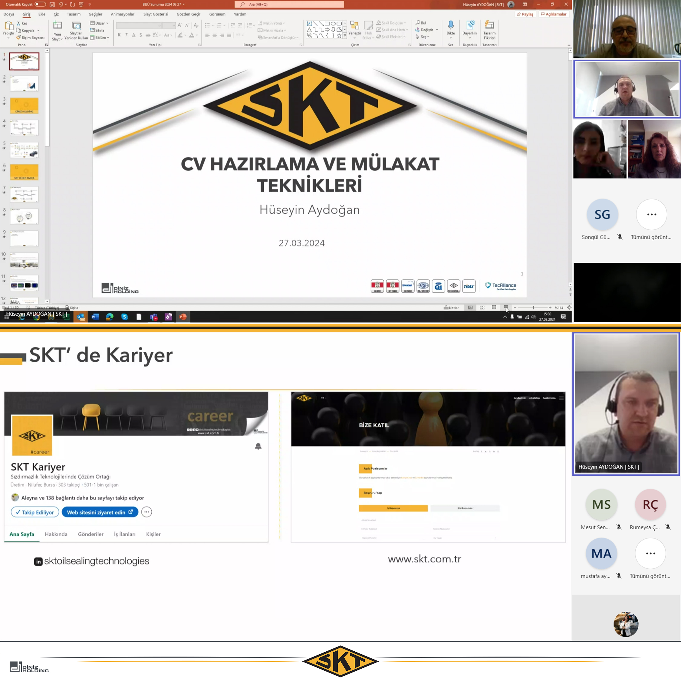Expand the shapes gallery more arrow
This screenshot has height=681, width=681.
(x=345, y=36)
